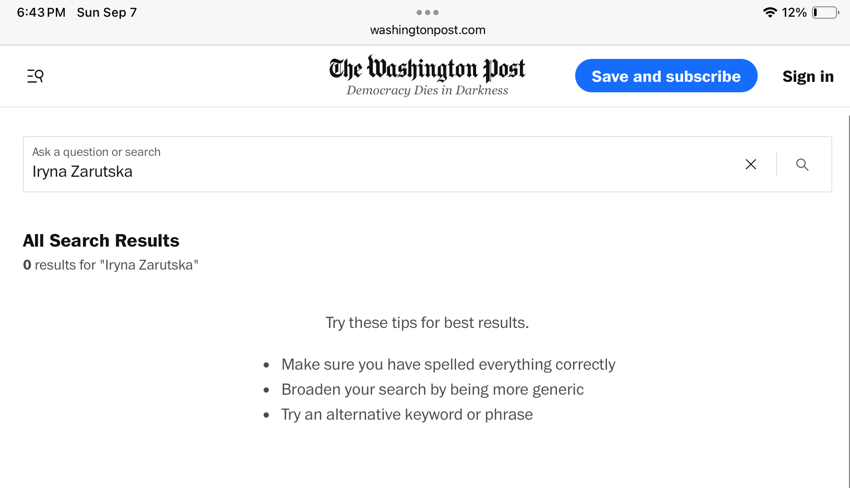
Task: Go to The Washington Post homepage logo
Action: pos(427,69)
